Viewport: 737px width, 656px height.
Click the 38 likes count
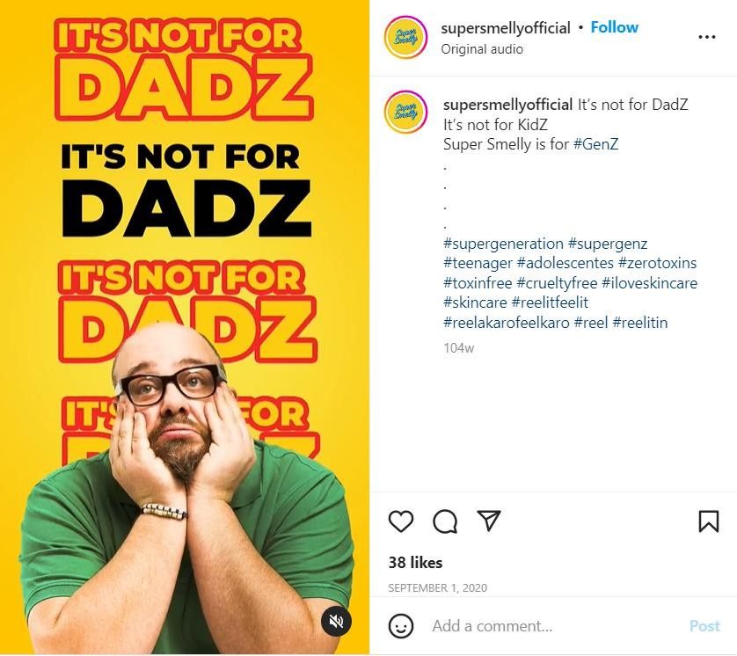coord(414,562)
